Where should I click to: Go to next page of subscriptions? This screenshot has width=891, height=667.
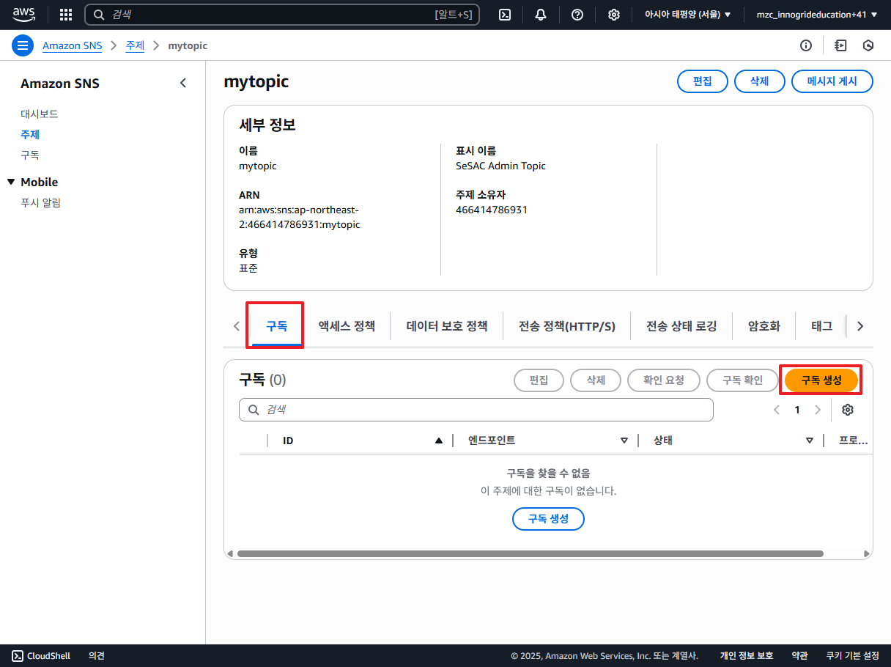[x=818, y=410]
